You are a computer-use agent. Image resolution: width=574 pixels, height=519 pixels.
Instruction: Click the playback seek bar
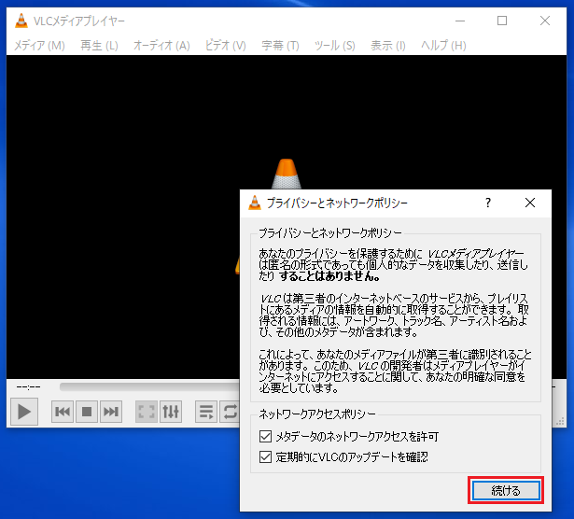pos(150,386)
